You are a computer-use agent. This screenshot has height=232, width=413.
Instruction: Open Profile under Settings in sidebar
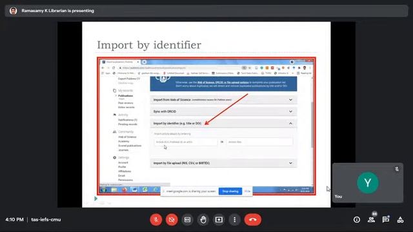point(122,167)
